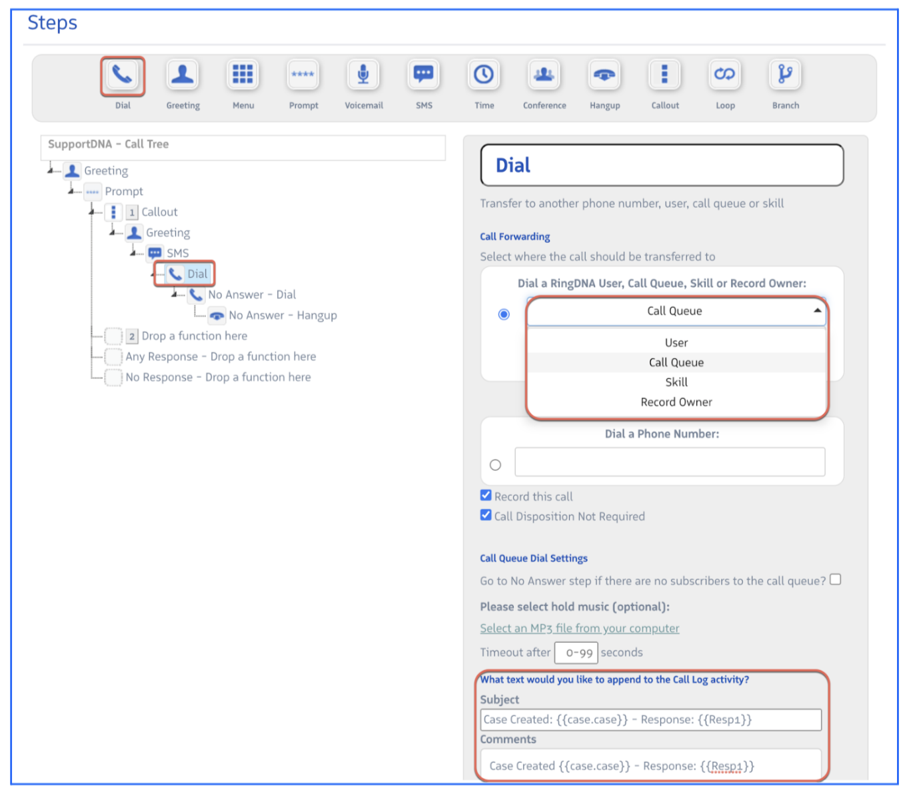Choose Record Owner from dropdown list
The width and height of the screenshot is (905, 794).
676,402
